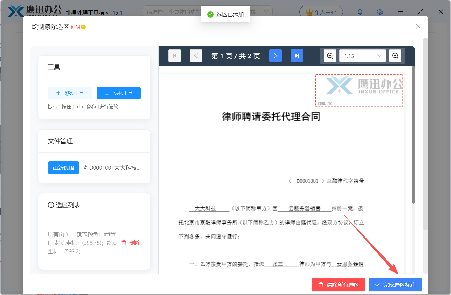Click the red dashed selection region on logo
Image resolution: width=451 pixels, height=295 pixels.
pyautogui.click(x=359, y=91)
